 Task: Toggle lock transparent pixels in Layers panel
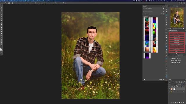pos(171,86)
